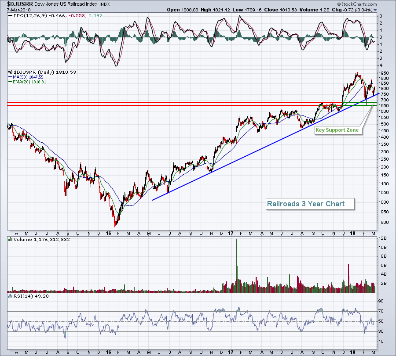The width and height of the screenshot is (396, 356).
Task: Click the PPO(12,26,9) indicator label
Action: tap(30, 16)
